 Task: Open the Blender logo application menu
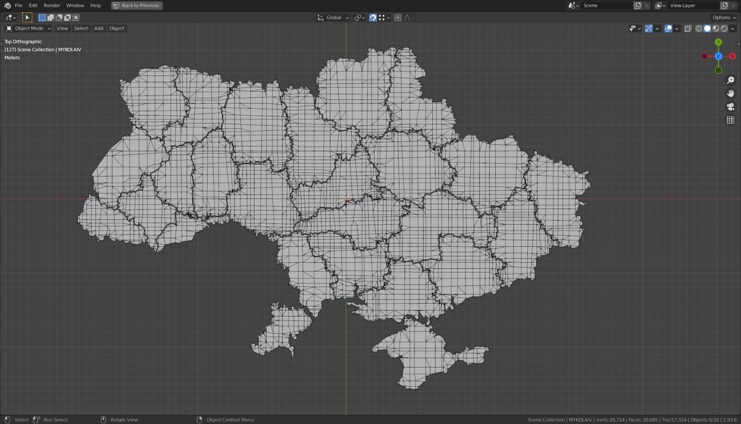point(7,5)
